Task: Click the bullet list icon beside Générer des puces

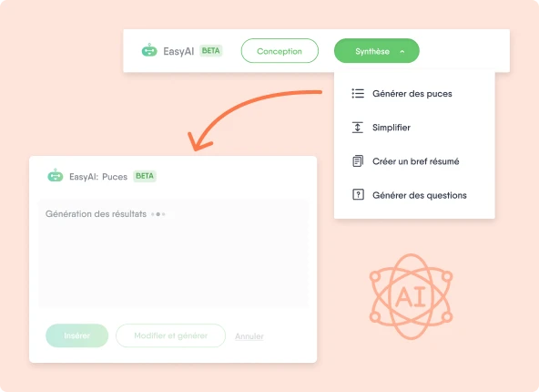Action: [x=358, y=93]
